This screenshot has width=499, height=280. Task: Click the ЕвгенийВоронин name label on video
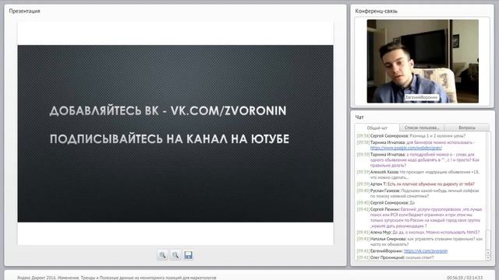[422, 97]
